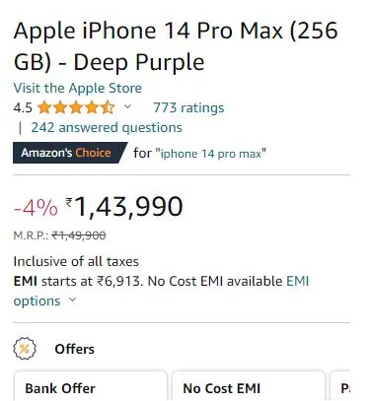Open the 773 ratings link

point(188,107)
